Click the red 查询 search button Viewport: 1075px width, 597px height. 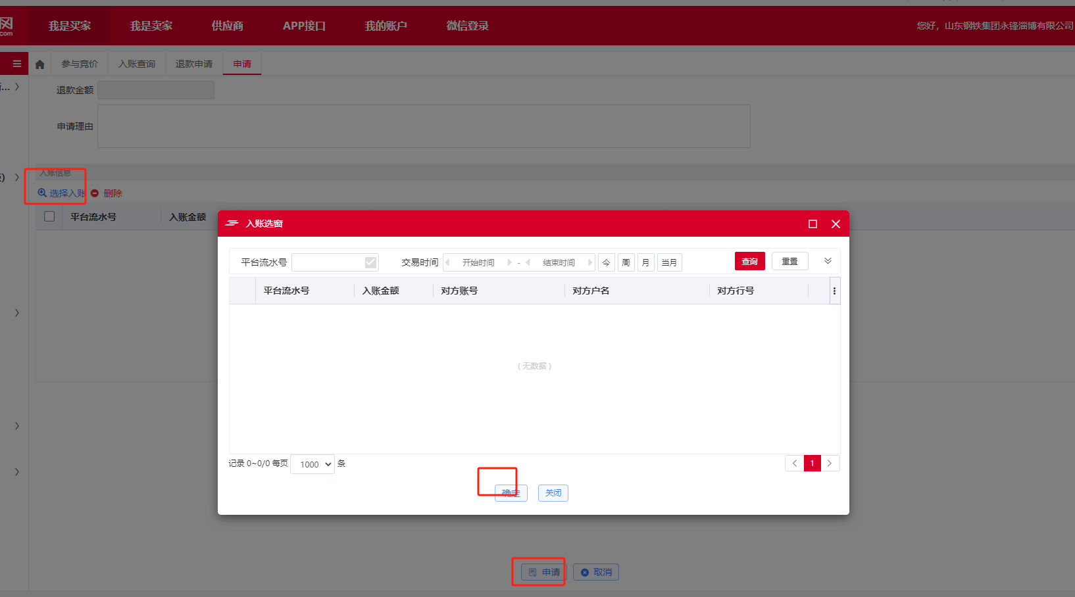750,261
